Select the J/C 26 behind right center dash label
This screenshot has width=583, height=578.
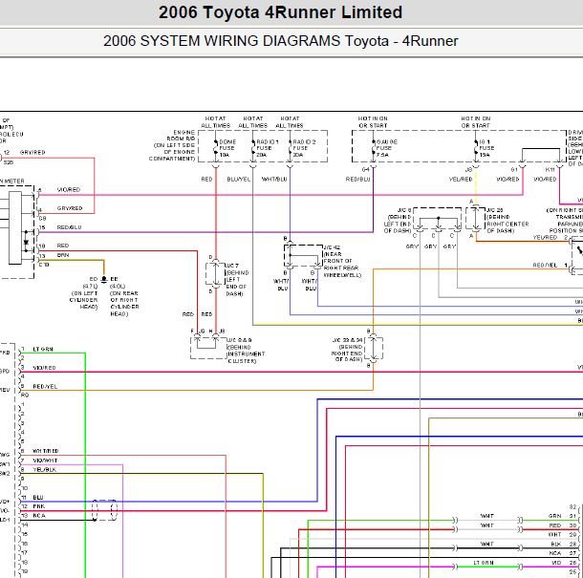(507, 221)
